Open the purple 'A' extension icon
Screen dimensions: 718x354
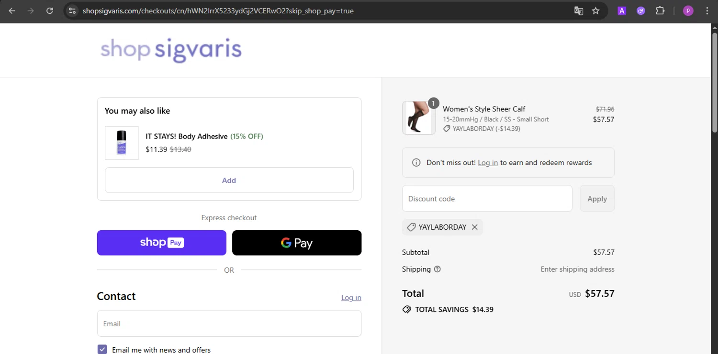(x=622, y=11)
